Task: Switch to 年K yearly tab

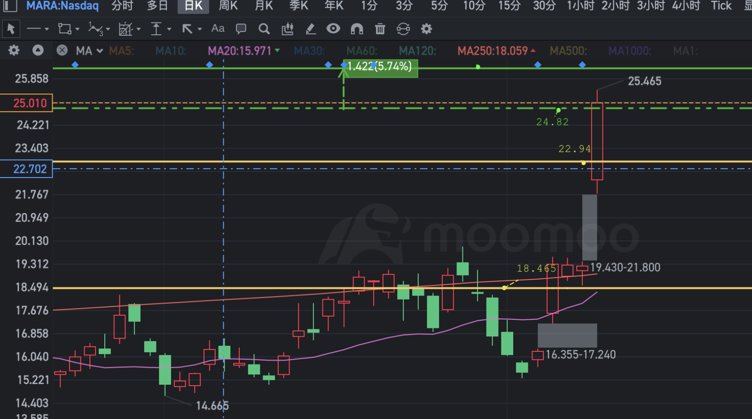Action: point(334,6)
